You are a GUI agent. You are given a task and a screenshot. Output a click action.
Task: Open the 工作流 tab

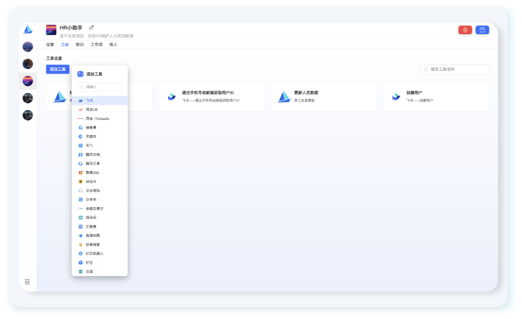tap(97, 45)
